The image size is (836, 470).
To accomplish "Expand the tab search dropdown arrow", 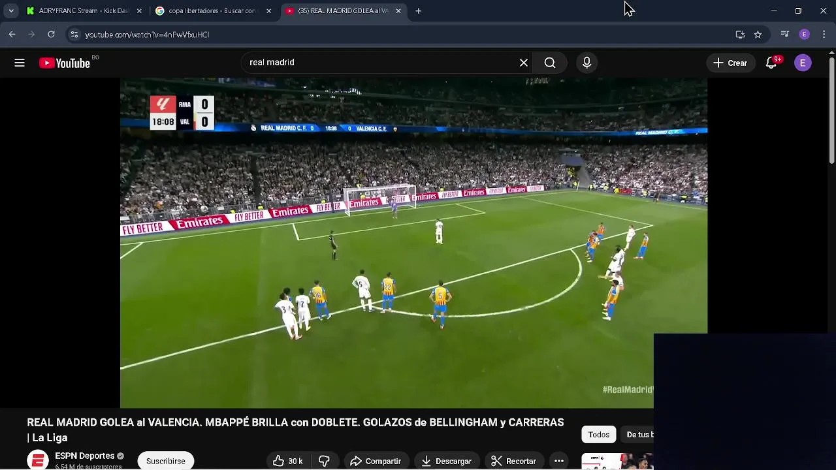I will [11, 11].
